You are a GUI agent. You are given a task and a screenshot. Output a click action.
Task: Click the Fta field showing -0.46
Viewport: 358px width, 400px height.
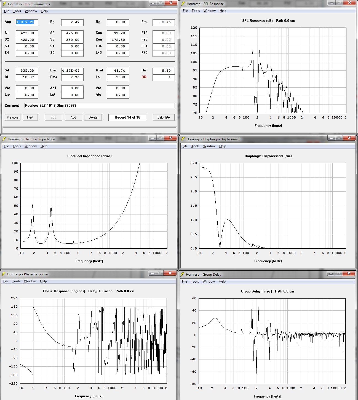[x=164, y=22]
